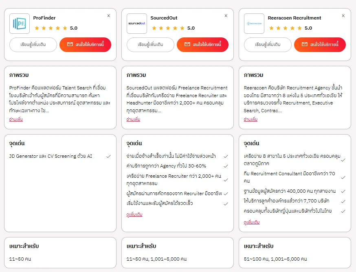This screenshot has height=272, width=356.
Task: Click the ProFinder company name
Action: [x=44, y=18]
